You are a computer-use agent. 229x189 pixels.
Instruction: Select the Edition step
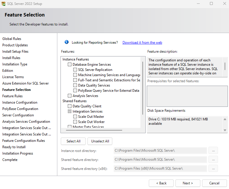pyautogui.click(x=8, y=71)
